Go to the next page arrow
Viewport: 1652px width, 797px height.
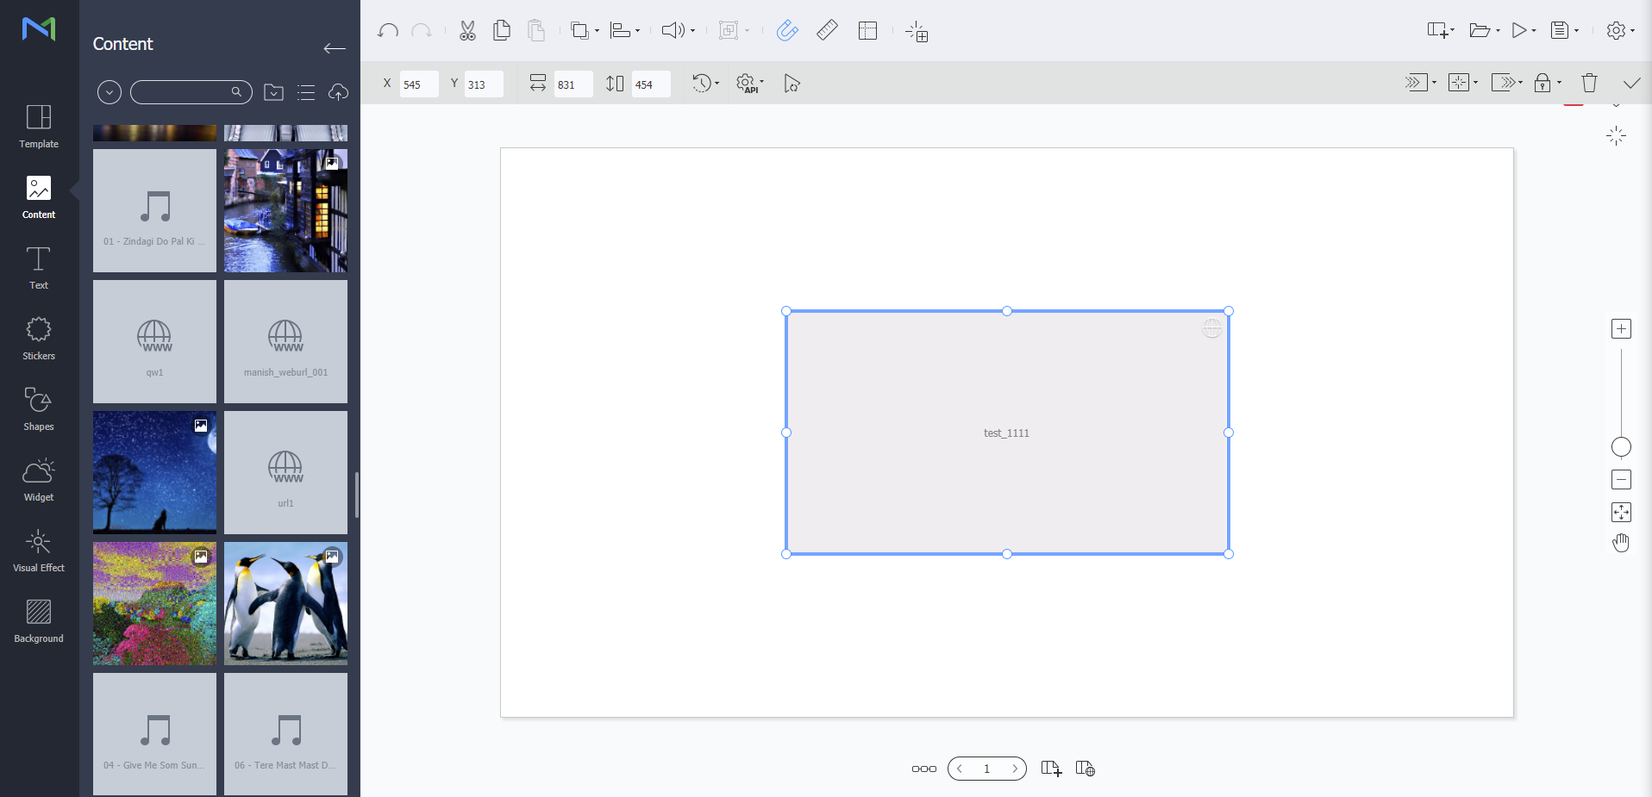(1015, 769)
